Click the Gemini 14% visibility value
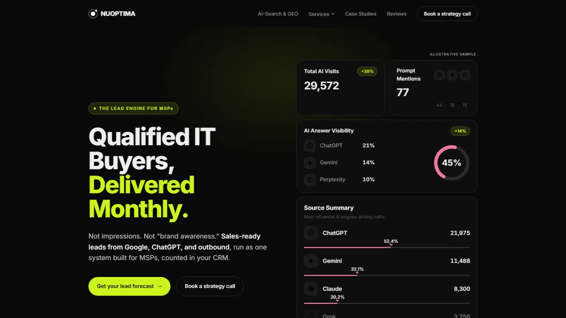Screen dimensions: 566x318 pos(368,163)
